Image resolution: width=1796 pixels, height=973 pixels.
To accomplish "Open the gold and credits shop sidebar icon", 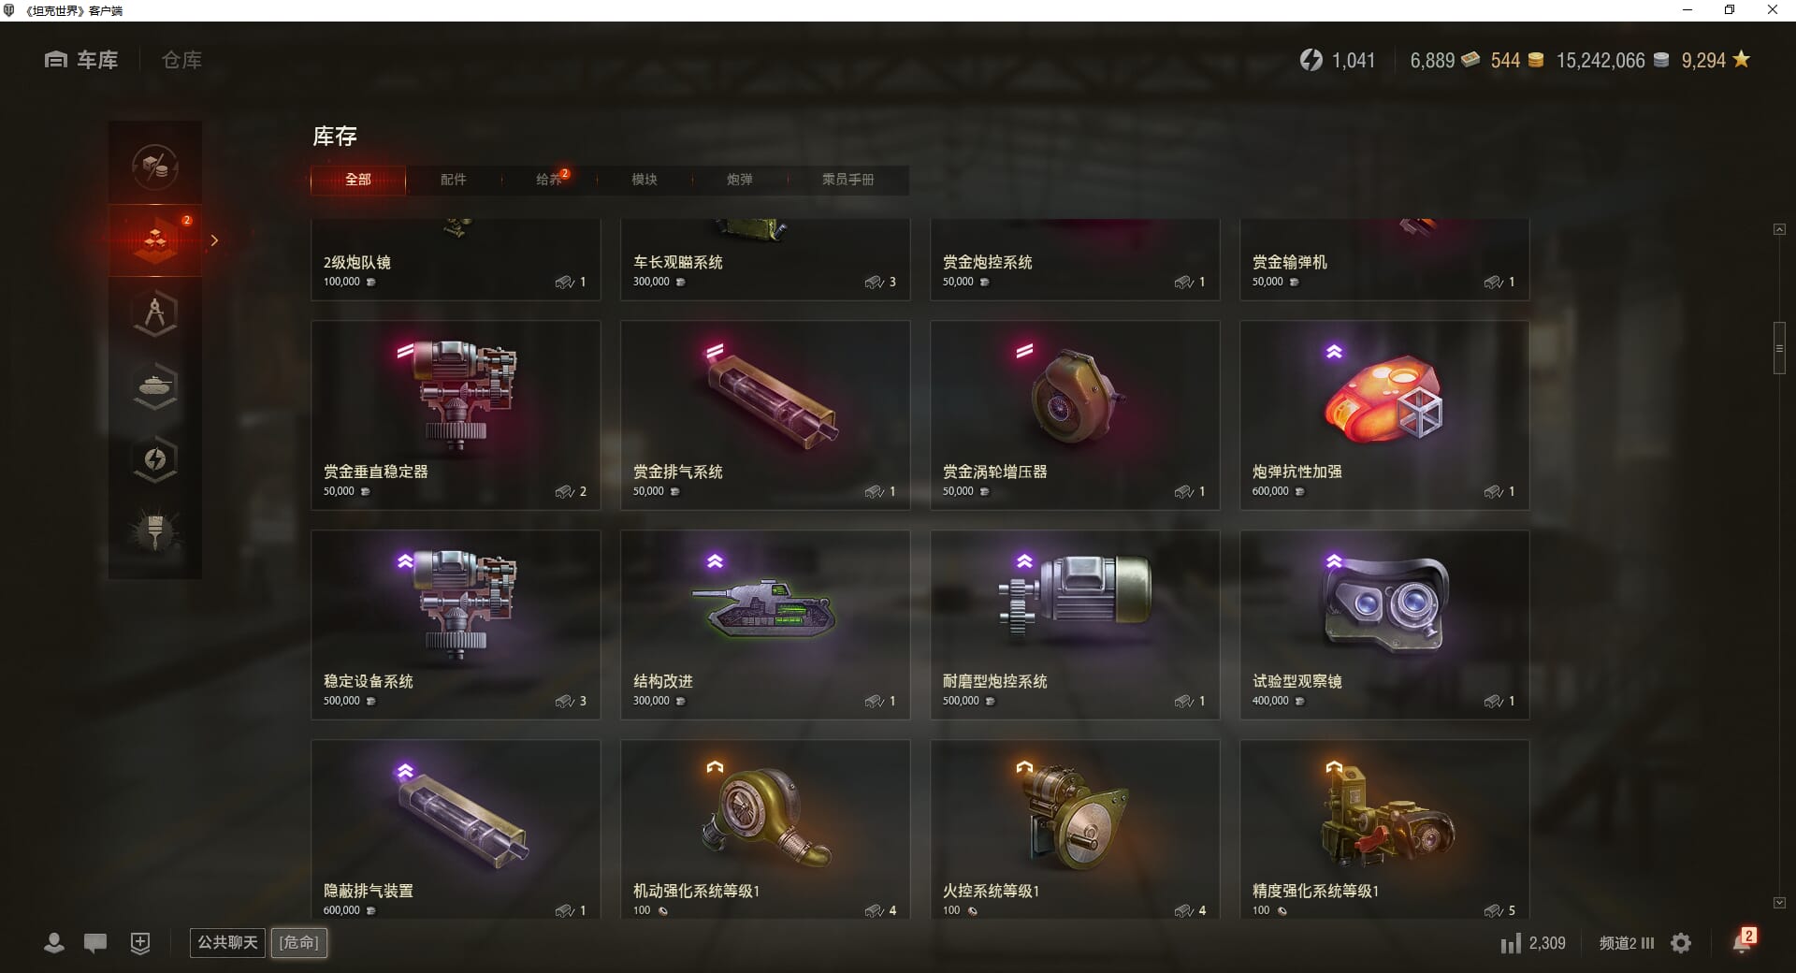I will pyautogui.click(x=155, y=167).
